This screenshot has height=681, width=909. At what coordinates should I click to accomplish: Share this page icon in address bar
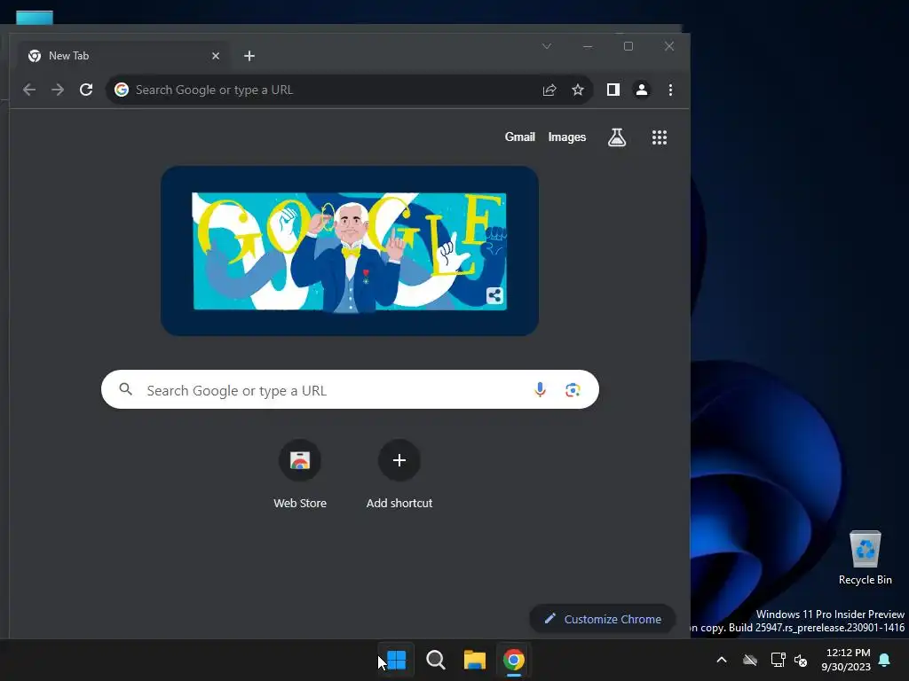(x=549, y=90)
